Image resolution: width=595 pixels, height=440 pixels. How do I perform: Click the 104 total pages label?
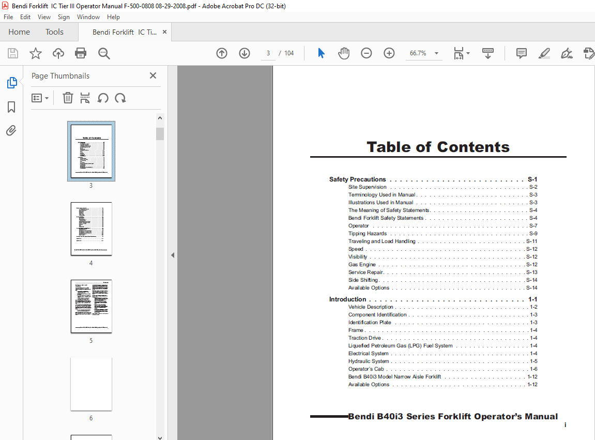pos(289,53)
